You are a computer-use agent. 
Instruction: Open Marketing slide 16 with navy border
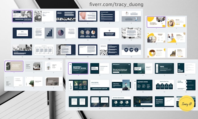[x=88, y=50]
